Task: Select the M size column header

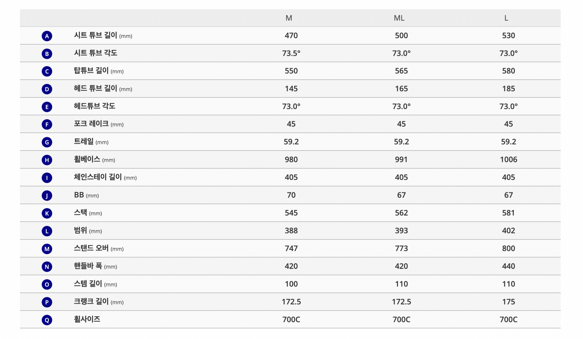Action: (289, 18)
